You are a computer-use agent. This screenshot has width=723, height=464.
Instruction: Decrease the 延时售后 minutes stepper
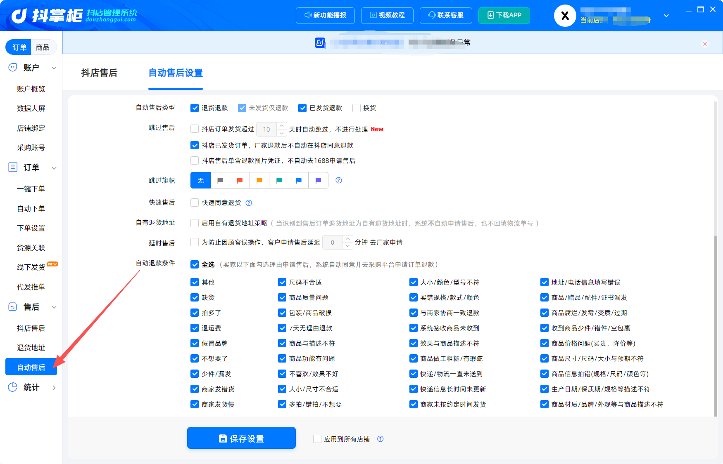(348, 246)
